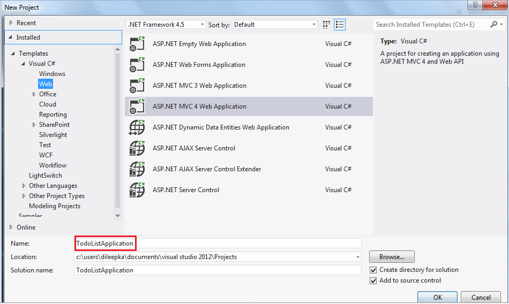Select the Cloud template category
Image resolution: width=509 pixels, height=304 pixels.
click(x=48, y=104)
